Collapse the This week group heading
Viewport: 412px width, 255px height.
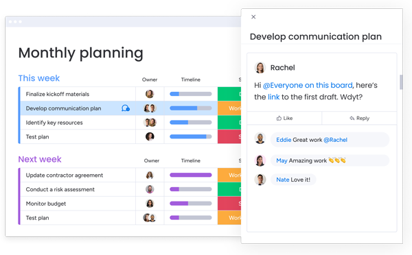click(39, 78)
